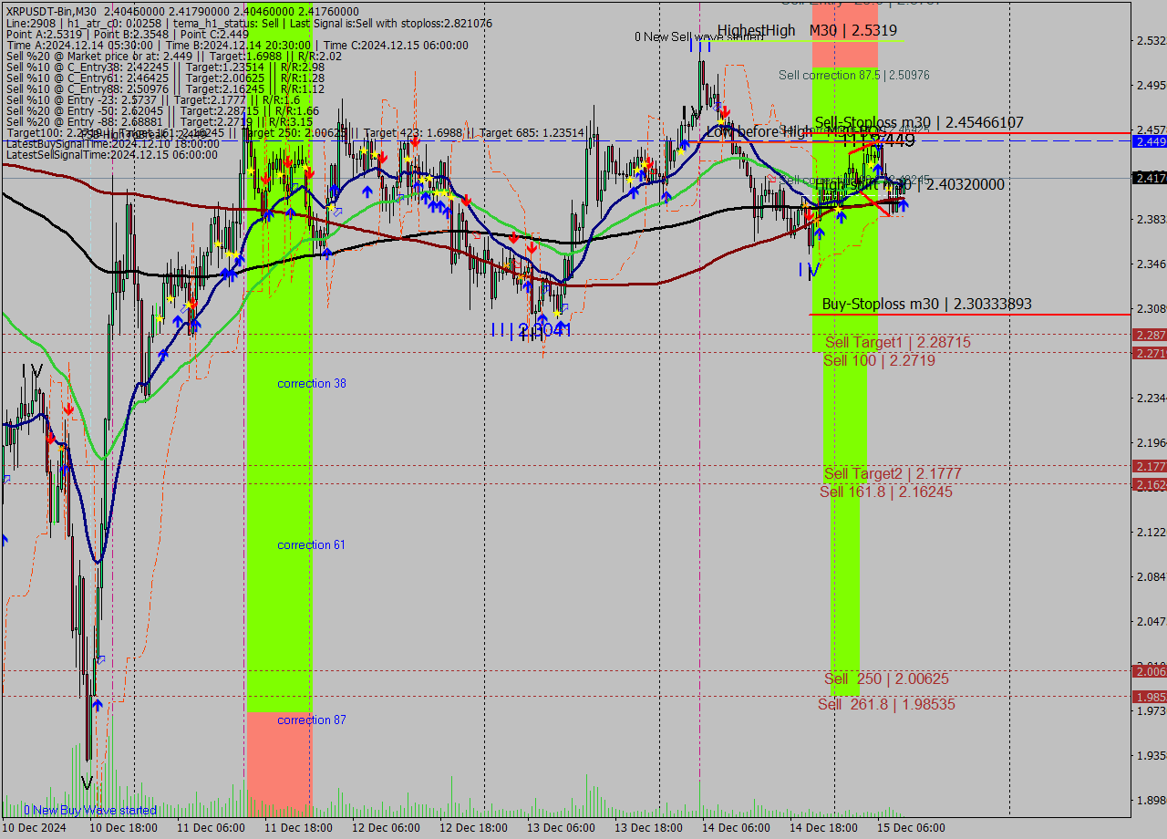
Task: Click the '0 New Buy Wave started' label
Action: point(90,811)
